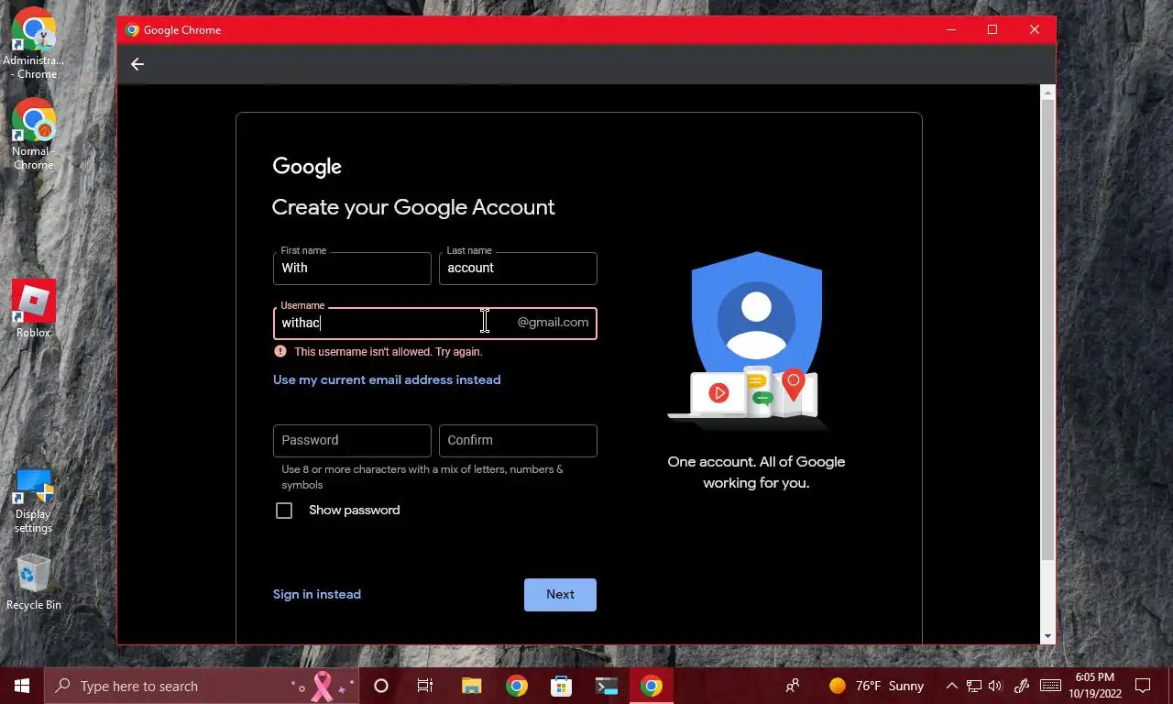Open the touch keyboard icon
Viewport: 1173px width, 704px height.
pyautogui.click(x=1051, y=686)
